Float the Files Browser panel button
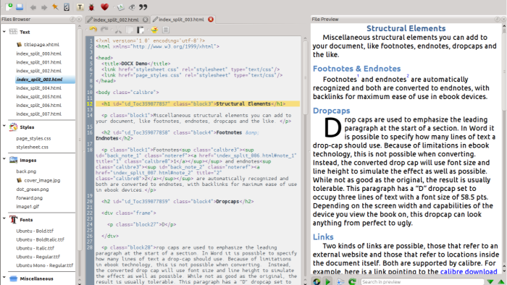This screenshot has height=285, width=507. [72, 20]
